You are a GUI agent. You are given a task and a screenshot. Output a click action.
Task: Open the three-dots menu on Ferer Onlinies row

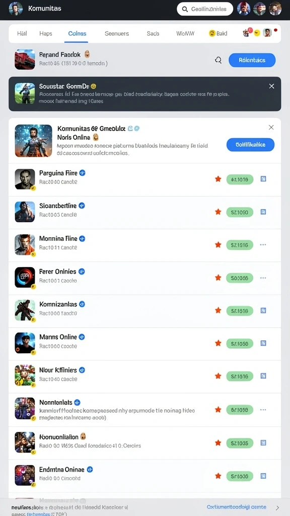click(x=263, y=278)
